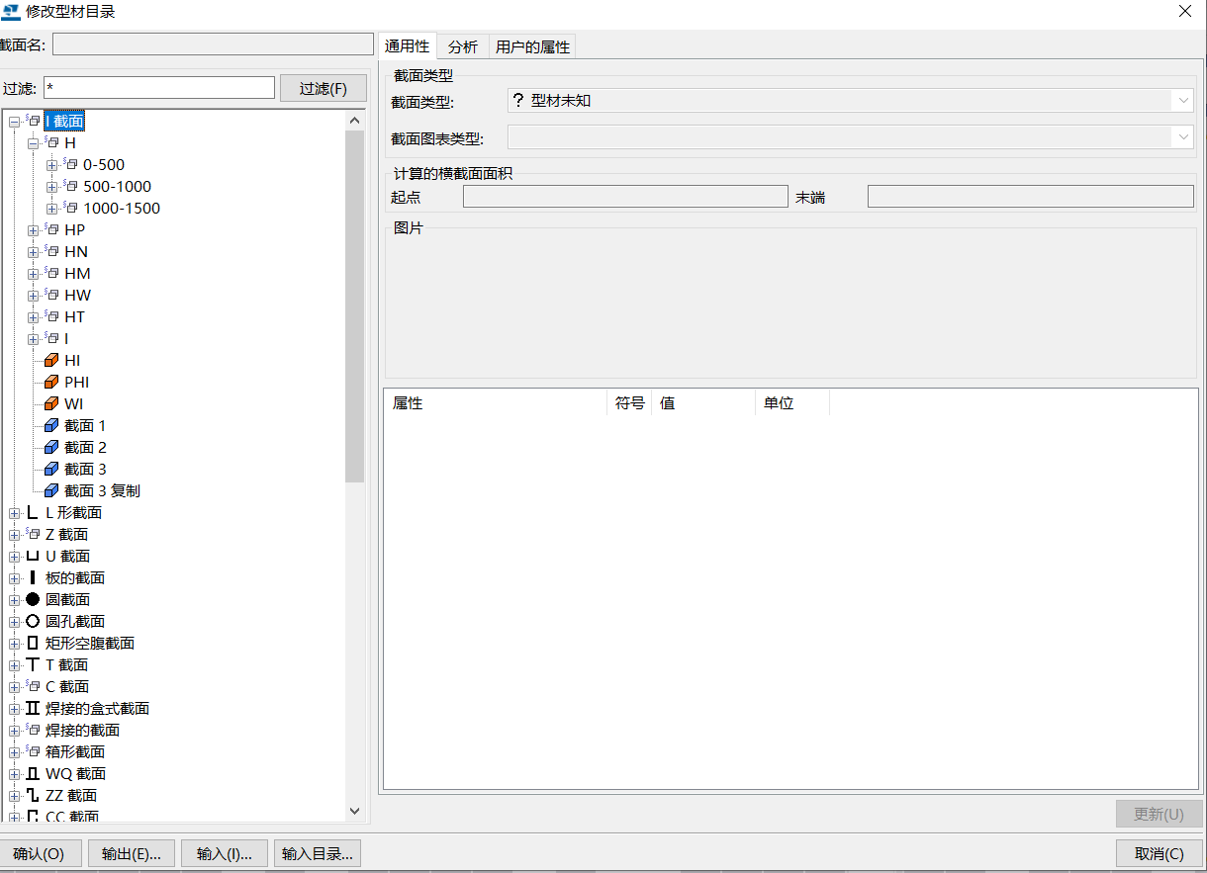This screenshot has width=1207, height=873.
Task: Expand the 0-500 node
Action: [51, 165]
